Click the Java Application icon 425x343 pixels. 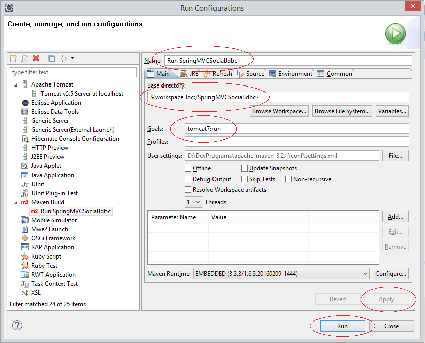point(25,175)
